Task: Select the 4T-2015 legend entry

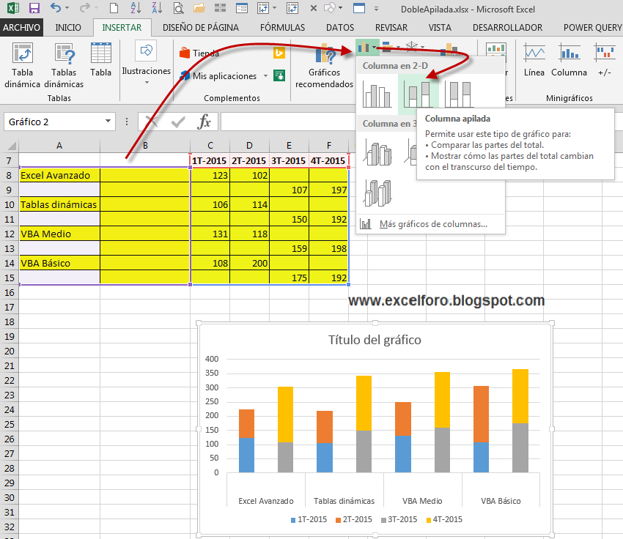Action: [444, 519]
